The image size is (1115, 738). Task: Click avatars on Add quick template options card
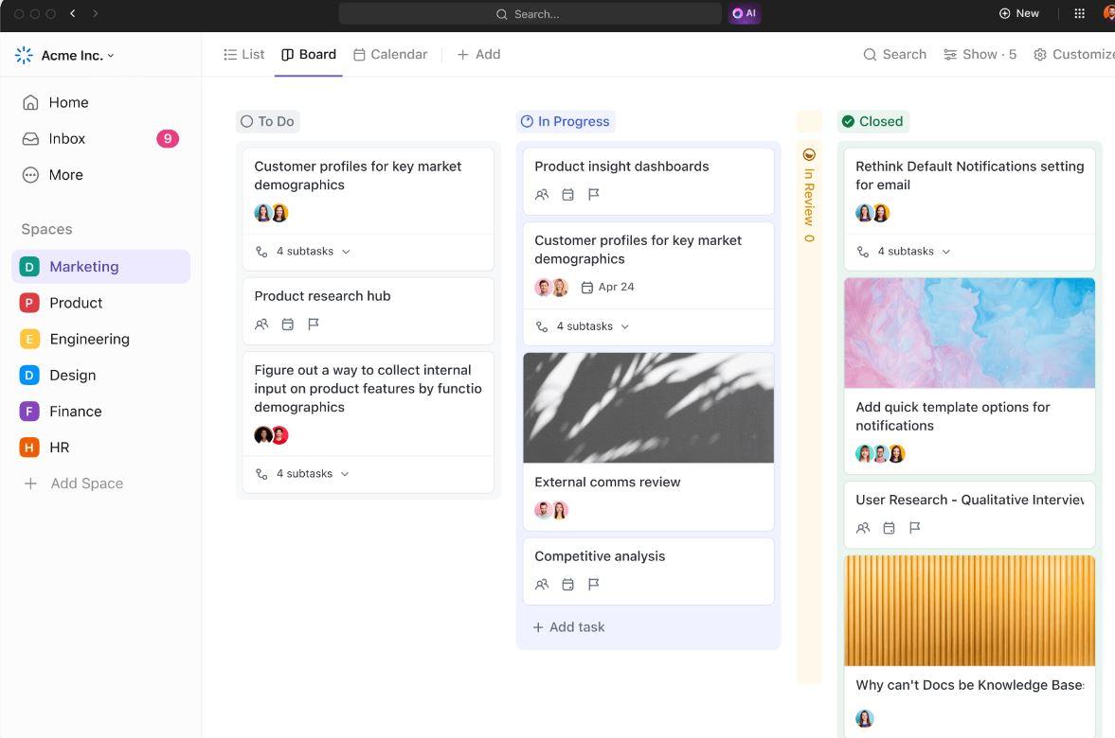(x=880, y=454)
